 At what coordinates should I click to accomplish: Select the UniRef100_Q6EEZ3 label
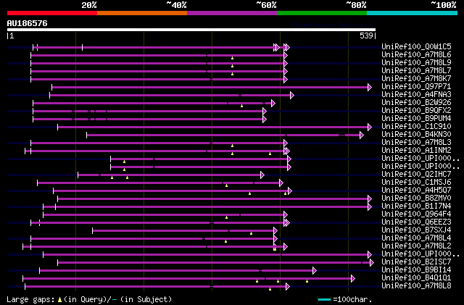click(x=416, y=222)
